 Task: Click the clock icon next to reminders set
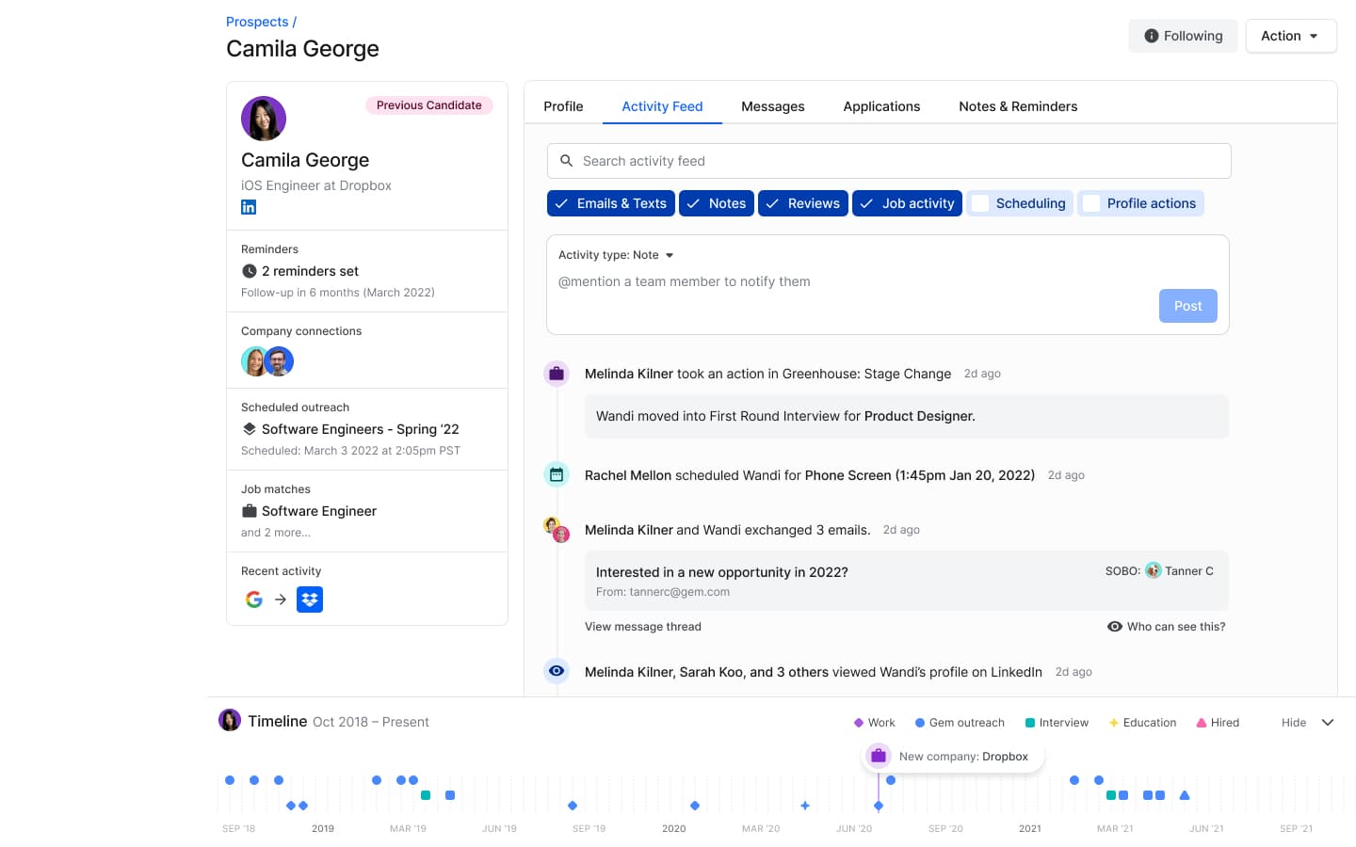(x=250, y=271)
